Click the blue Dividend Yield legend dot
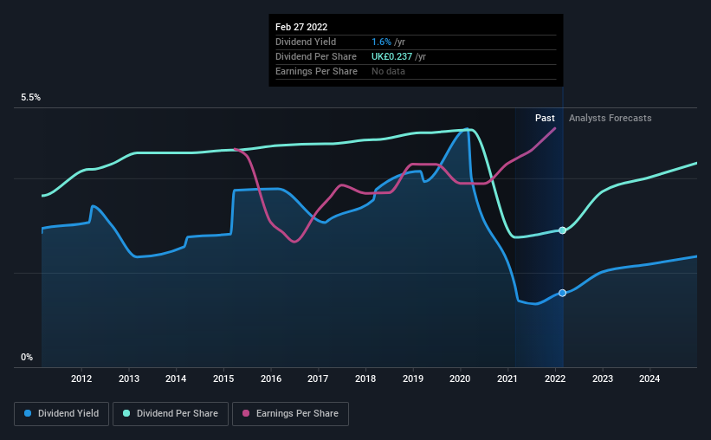The width and height of the screenshot is (711, 440). coord(28,413)
